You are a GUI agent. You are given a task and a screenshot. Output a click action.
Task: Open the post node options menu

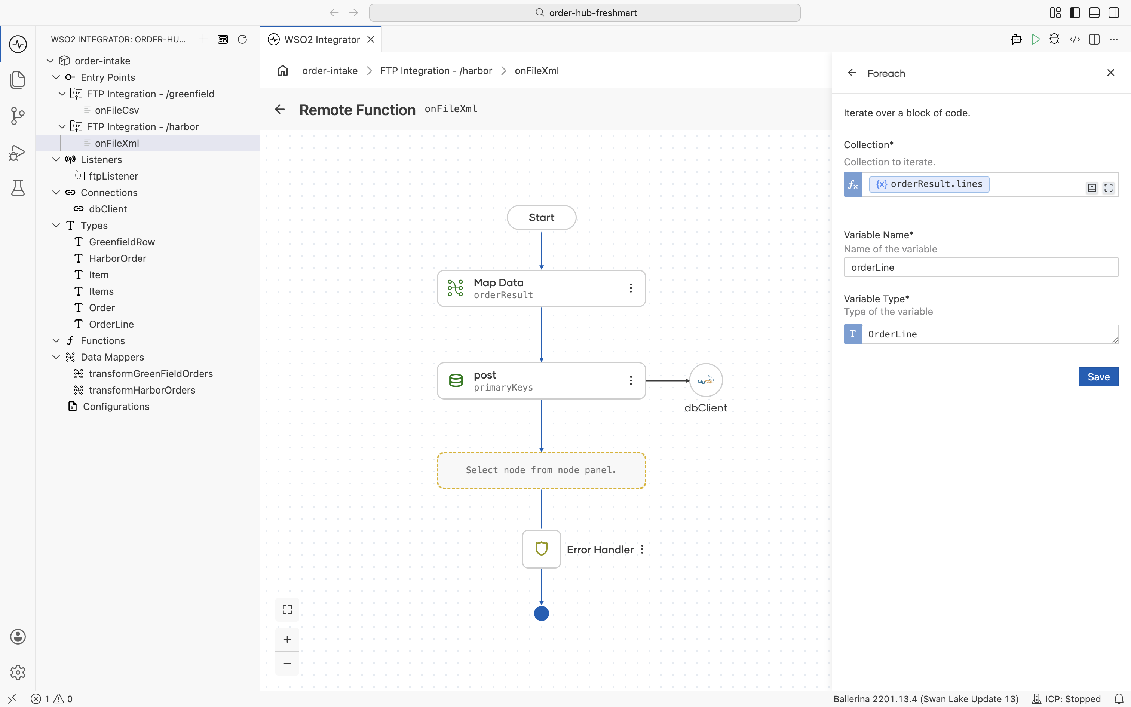point(631,381)
